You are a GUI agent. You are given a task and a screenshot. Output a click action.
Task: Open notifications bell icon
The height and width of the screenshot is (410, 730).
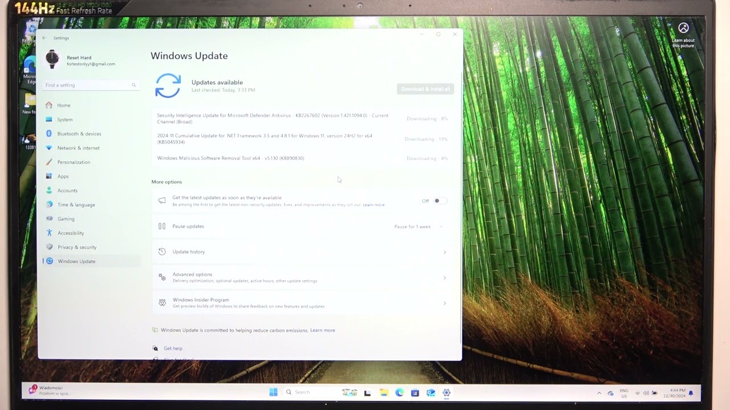pyautogui.click(x=691, y=393)
